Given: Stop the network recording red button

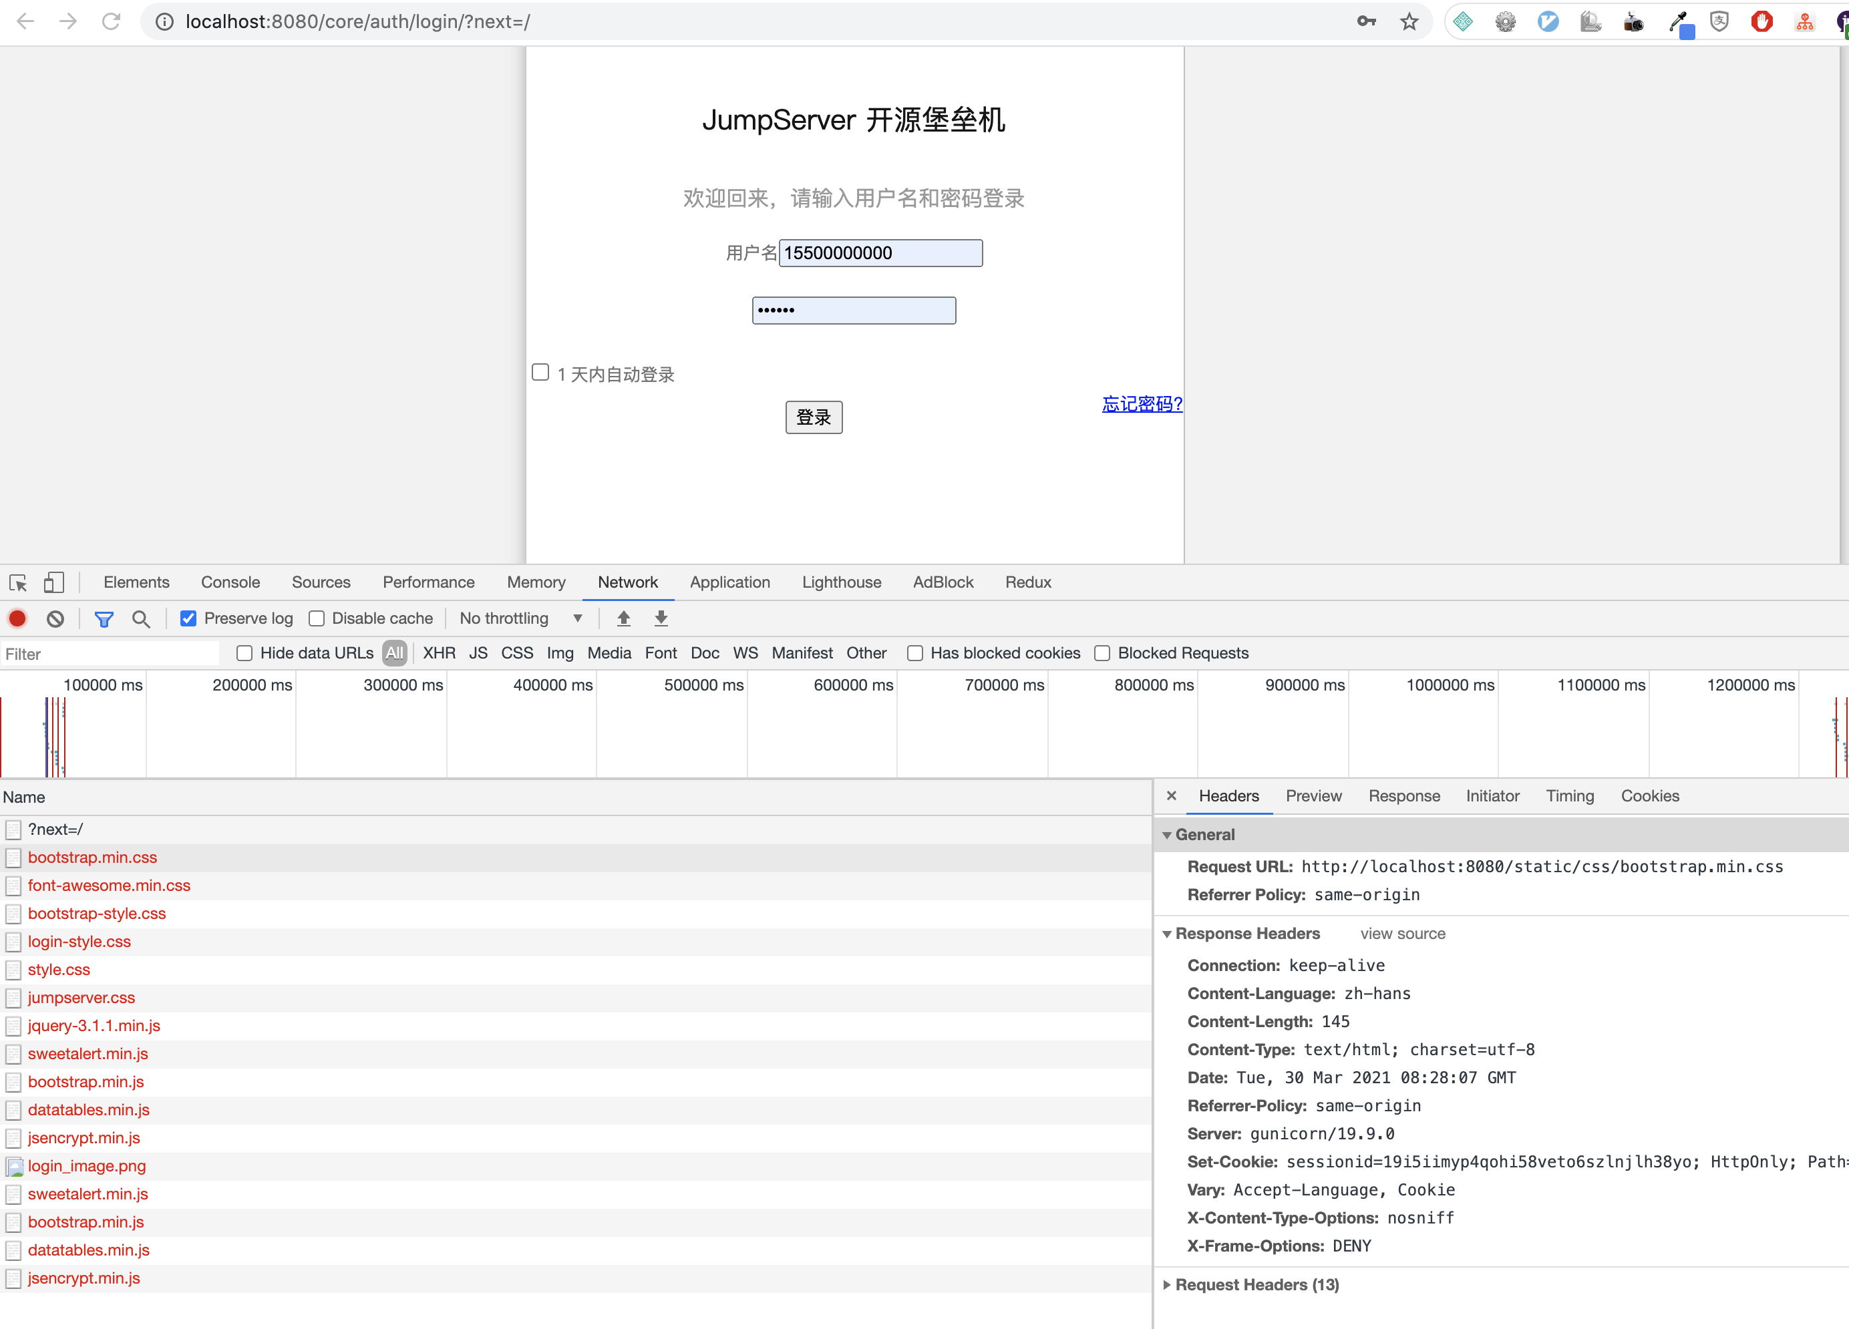Looking at the screenshot, I should point(17,618).
